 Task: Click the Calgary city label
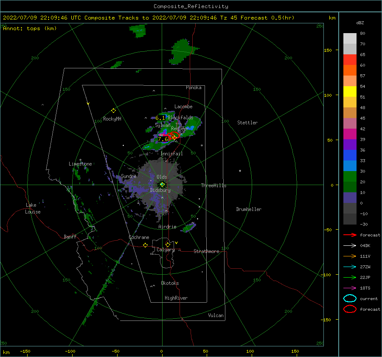click(x=166, y=250)
